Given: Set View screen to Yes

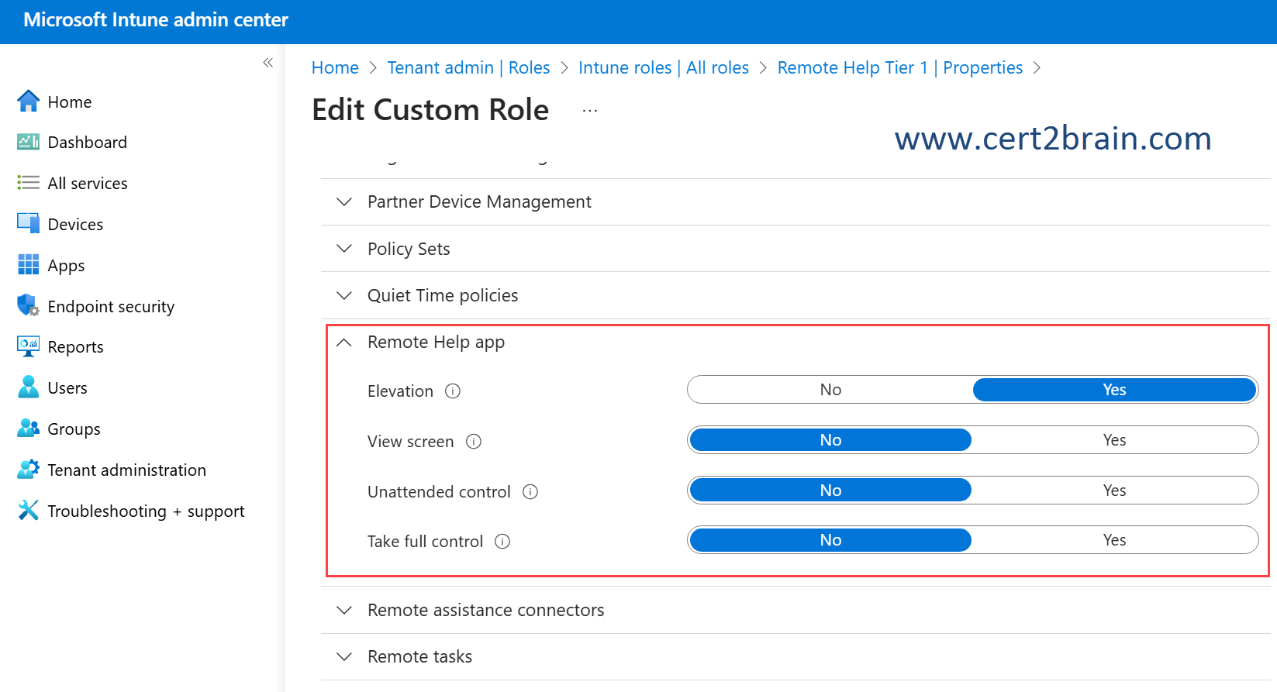Looking at the screenshot, I should pos(1114,440).
